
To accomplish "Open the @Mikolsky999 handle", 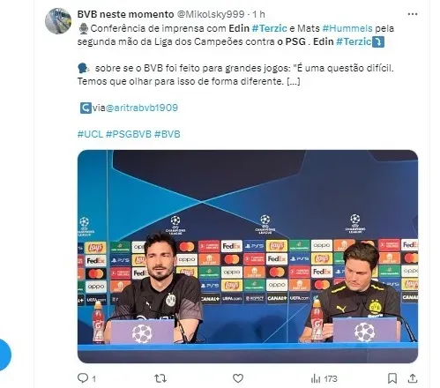I will 211,14.
